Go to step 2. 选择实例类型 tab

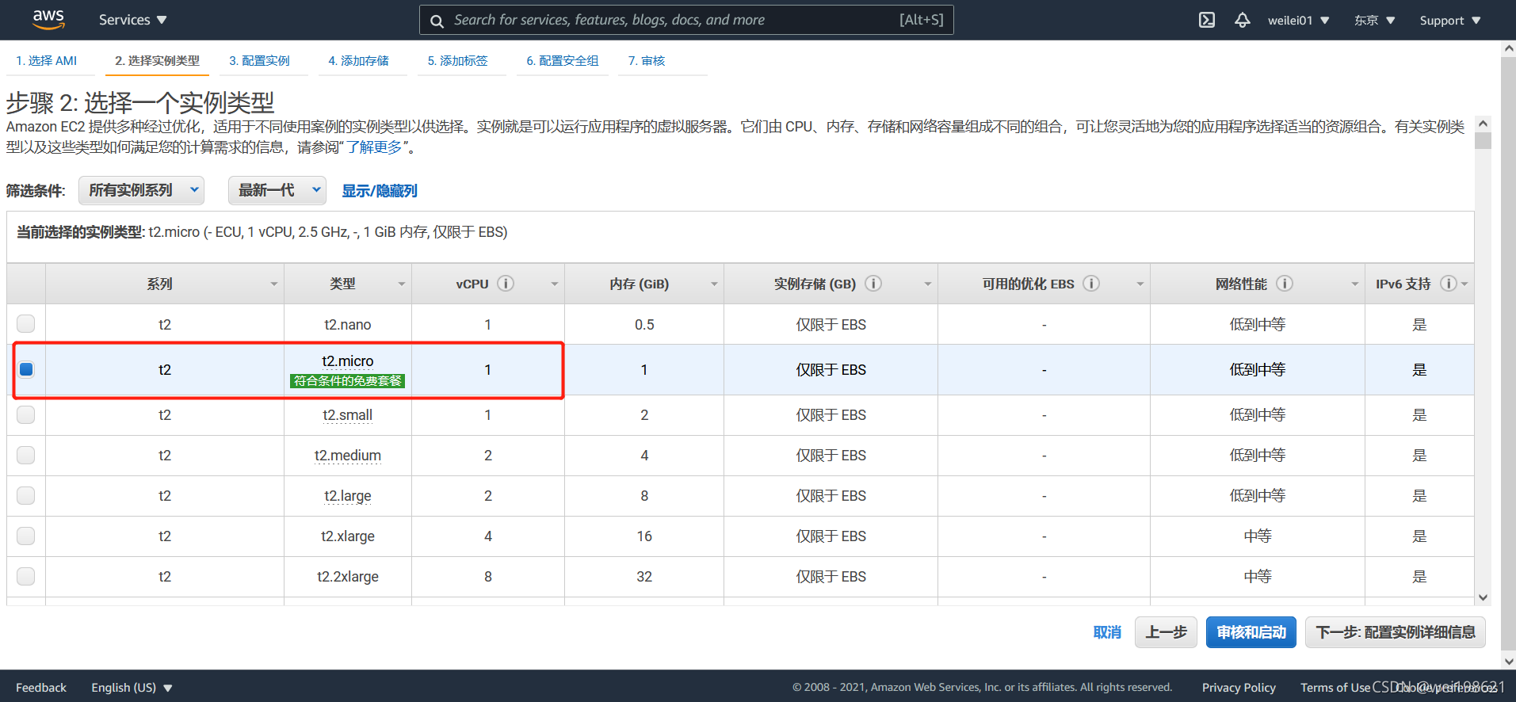(157, 61)
